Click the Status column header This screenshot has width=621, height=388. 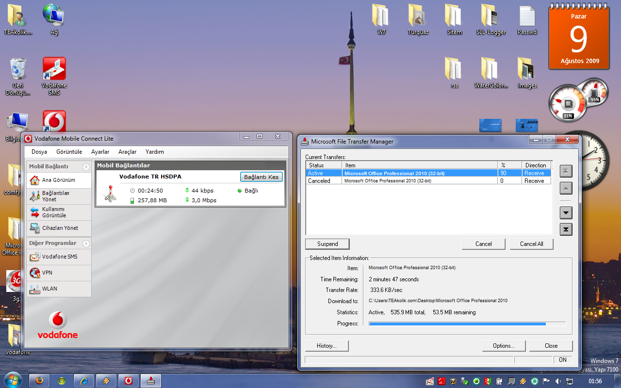325,165
